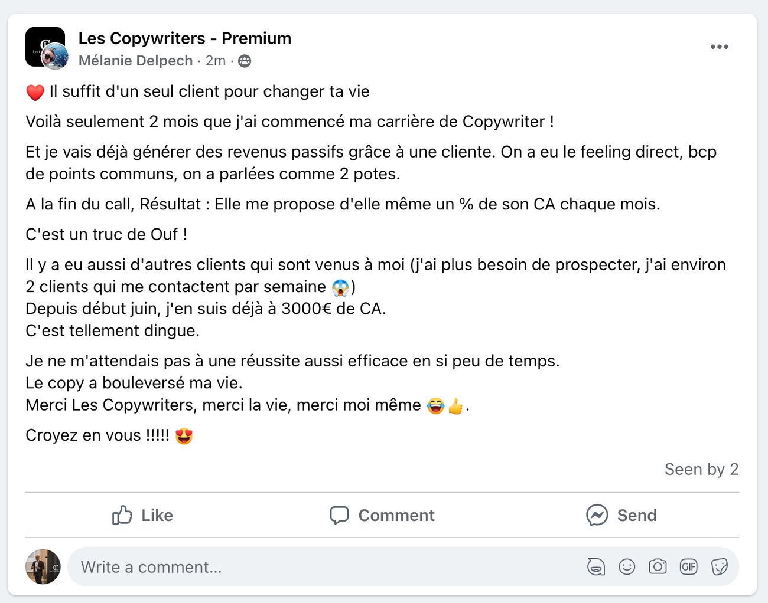The image size is (768, 603).
Task: Visit Mélanie Delpech's profile name link
Action: 135,61
